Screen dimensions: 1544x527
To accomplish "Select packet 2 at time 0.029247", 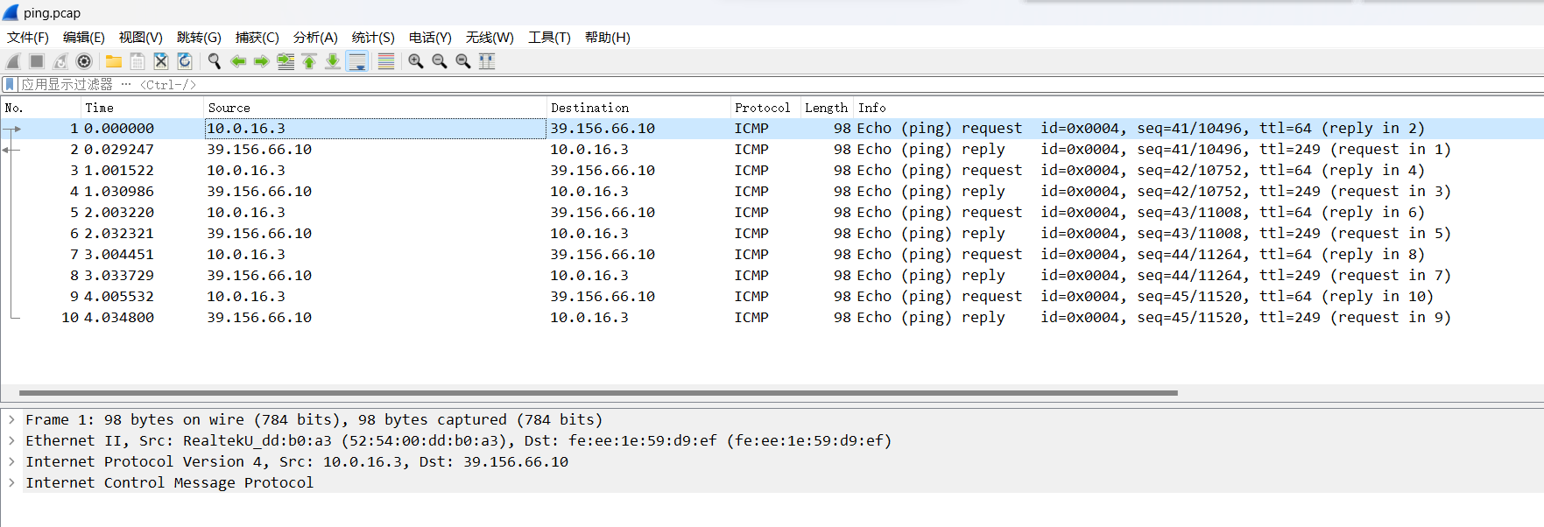I will click(772, 150).
